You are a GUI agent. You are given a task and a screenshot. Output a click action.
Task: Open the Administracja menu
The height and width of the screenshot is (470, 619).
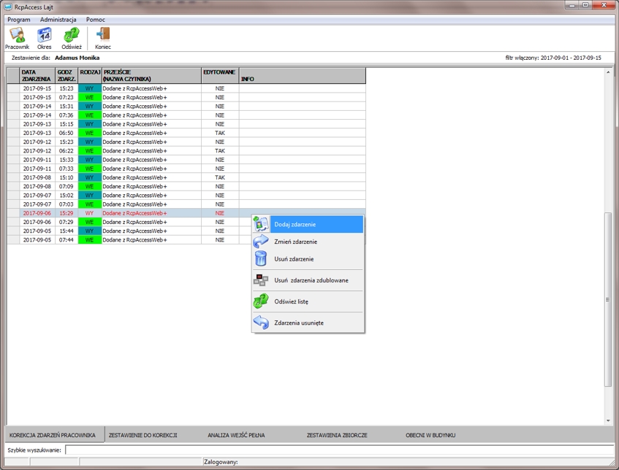(58, 20)
